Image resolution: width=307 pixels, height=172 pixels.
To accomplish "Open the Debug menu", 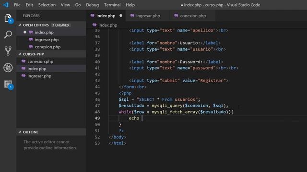I will pyautogui.click(x=93, y=5).
